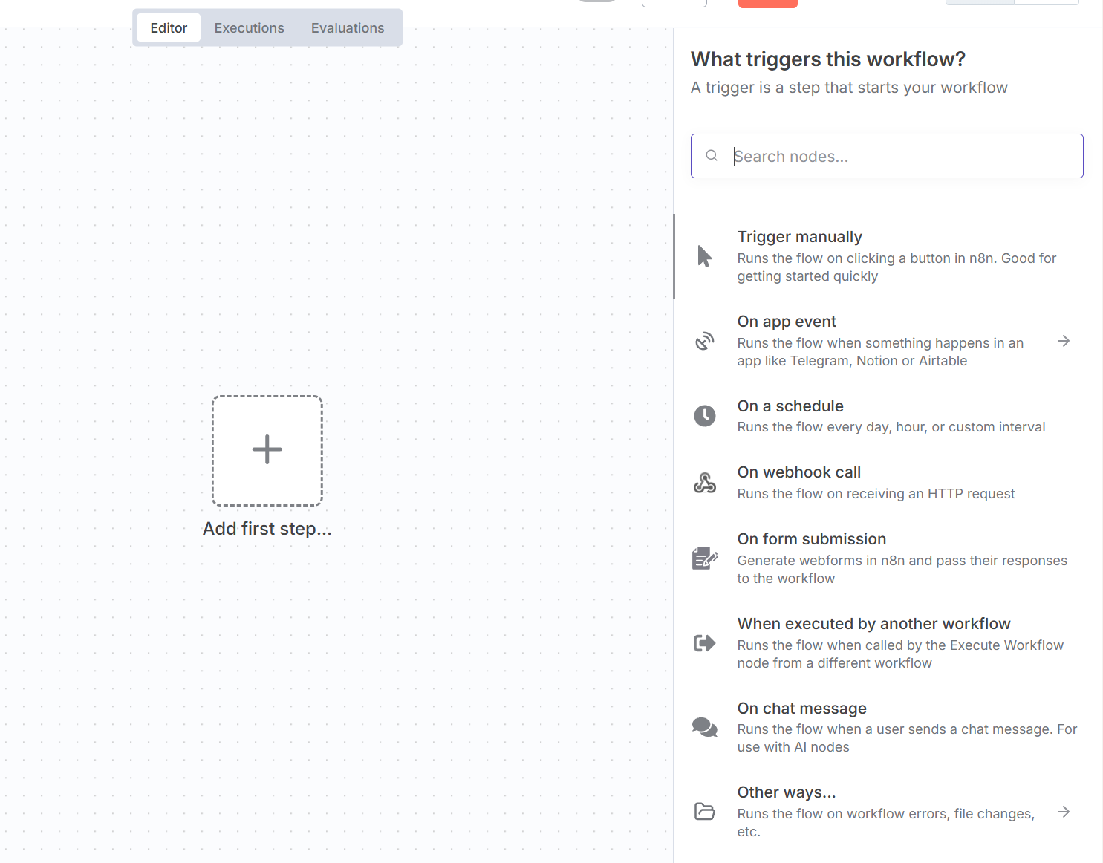1103x863 pixels.
Task: Click the cursor icon beside Trigger manually
Action: coord(704,256)
